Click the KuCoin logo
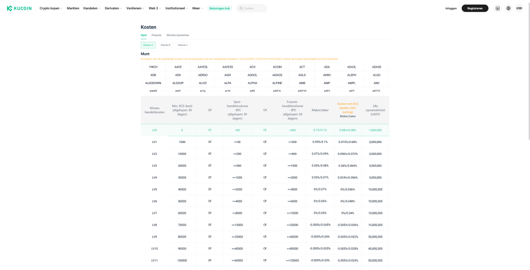The image size is (530, 270). (19, 8)
